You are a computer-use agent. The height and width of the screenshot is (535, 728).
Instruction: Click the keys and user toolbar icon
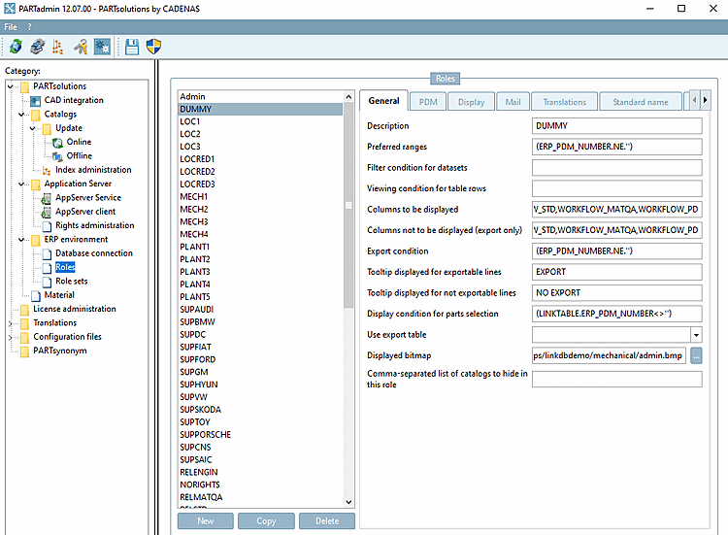[x=81, y=47]
